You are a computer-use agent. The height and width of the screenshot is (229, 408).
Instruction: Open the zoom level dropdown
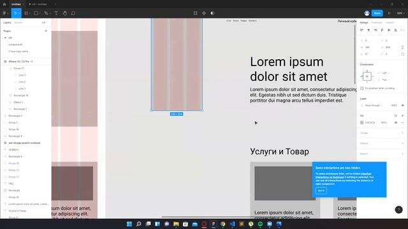pos(401,13)
